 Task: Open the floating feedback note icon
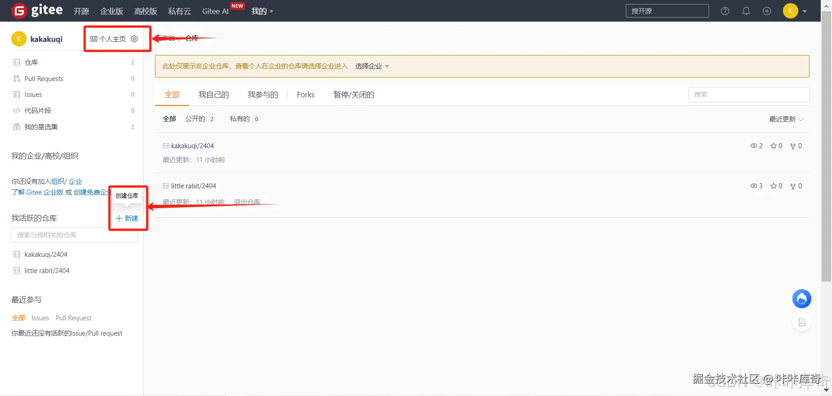pos(802,322)
